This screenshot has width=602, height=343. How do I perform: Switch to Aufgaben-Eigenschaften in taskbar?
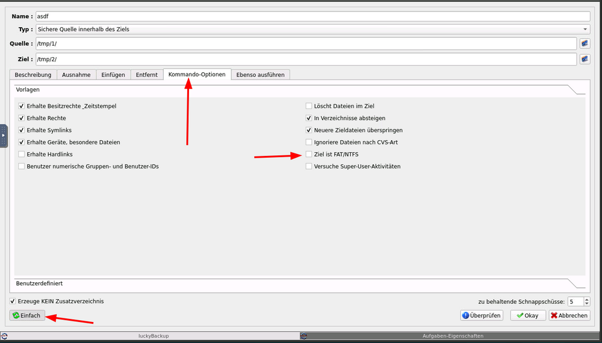pos(451,336)
